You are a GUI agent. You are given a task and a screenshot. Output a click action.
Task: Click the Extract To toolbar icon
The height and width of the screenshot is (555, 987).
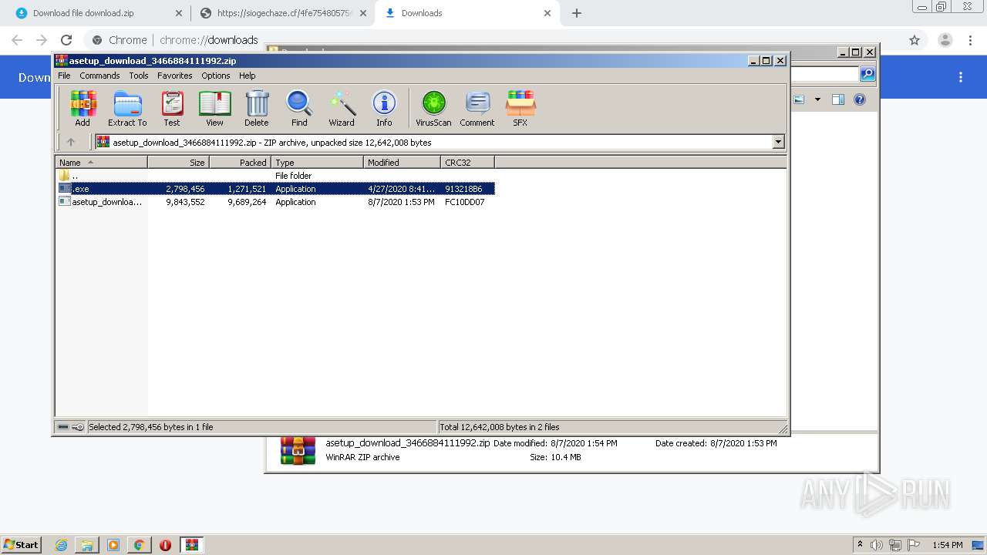(127, 109)
